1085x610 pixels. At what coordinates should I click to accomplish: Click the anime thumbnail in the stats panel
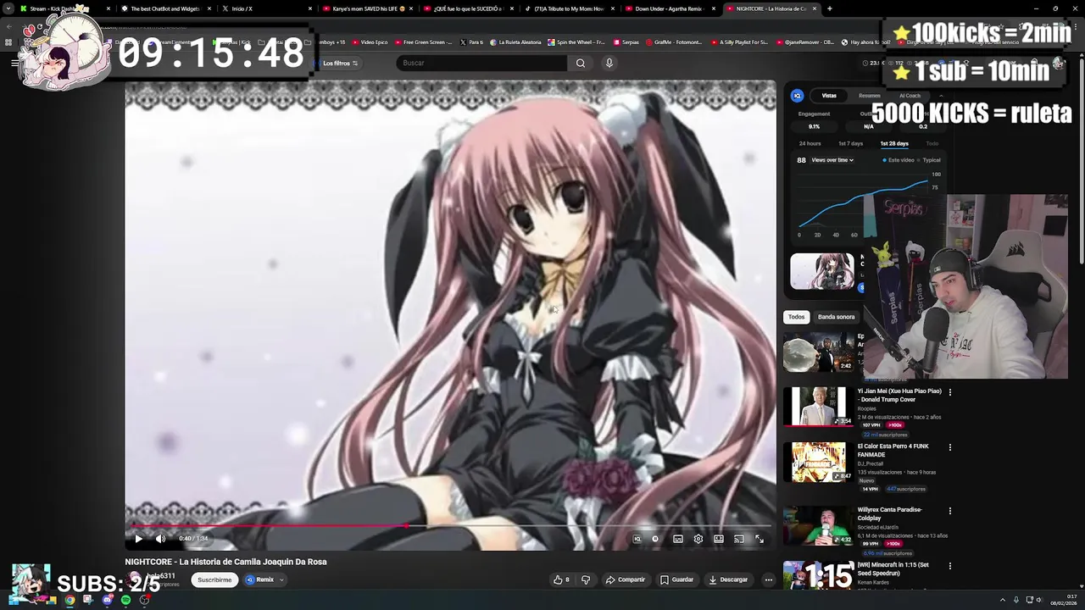(822, 272)
